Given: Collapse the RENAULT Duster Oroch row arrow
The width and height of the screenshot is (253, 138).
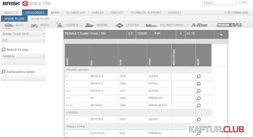Looking at the screenshot, I should pyautogui.click(x=221, y=34).
